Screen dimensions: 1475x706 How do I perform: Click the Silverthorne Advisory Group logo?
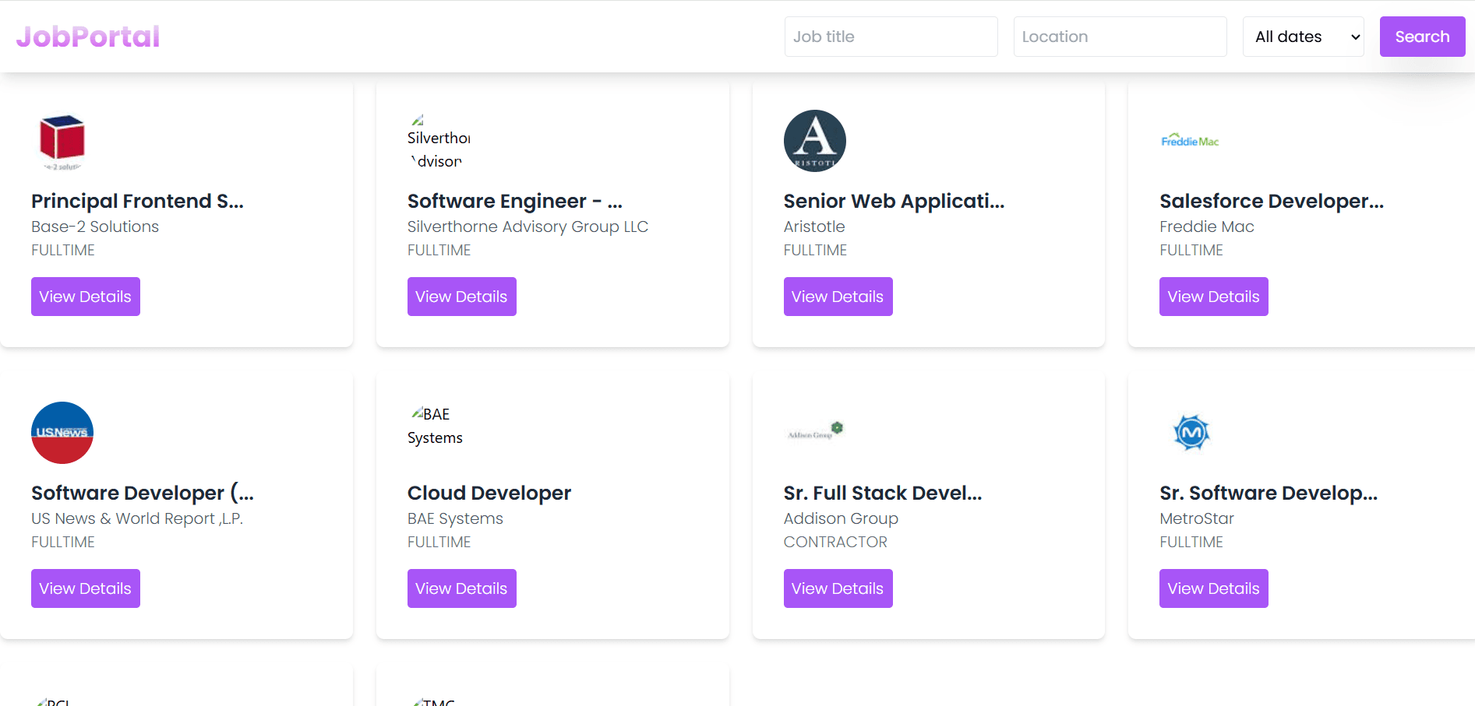pos(439,142)
